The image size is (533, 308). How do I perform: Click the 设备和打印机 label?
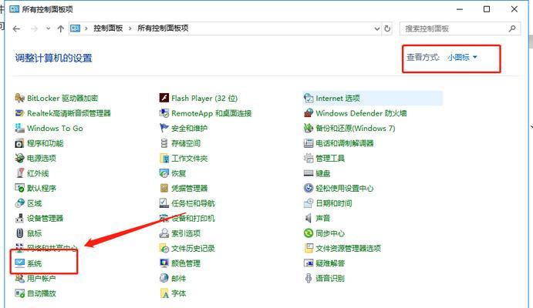click(193, 218)
